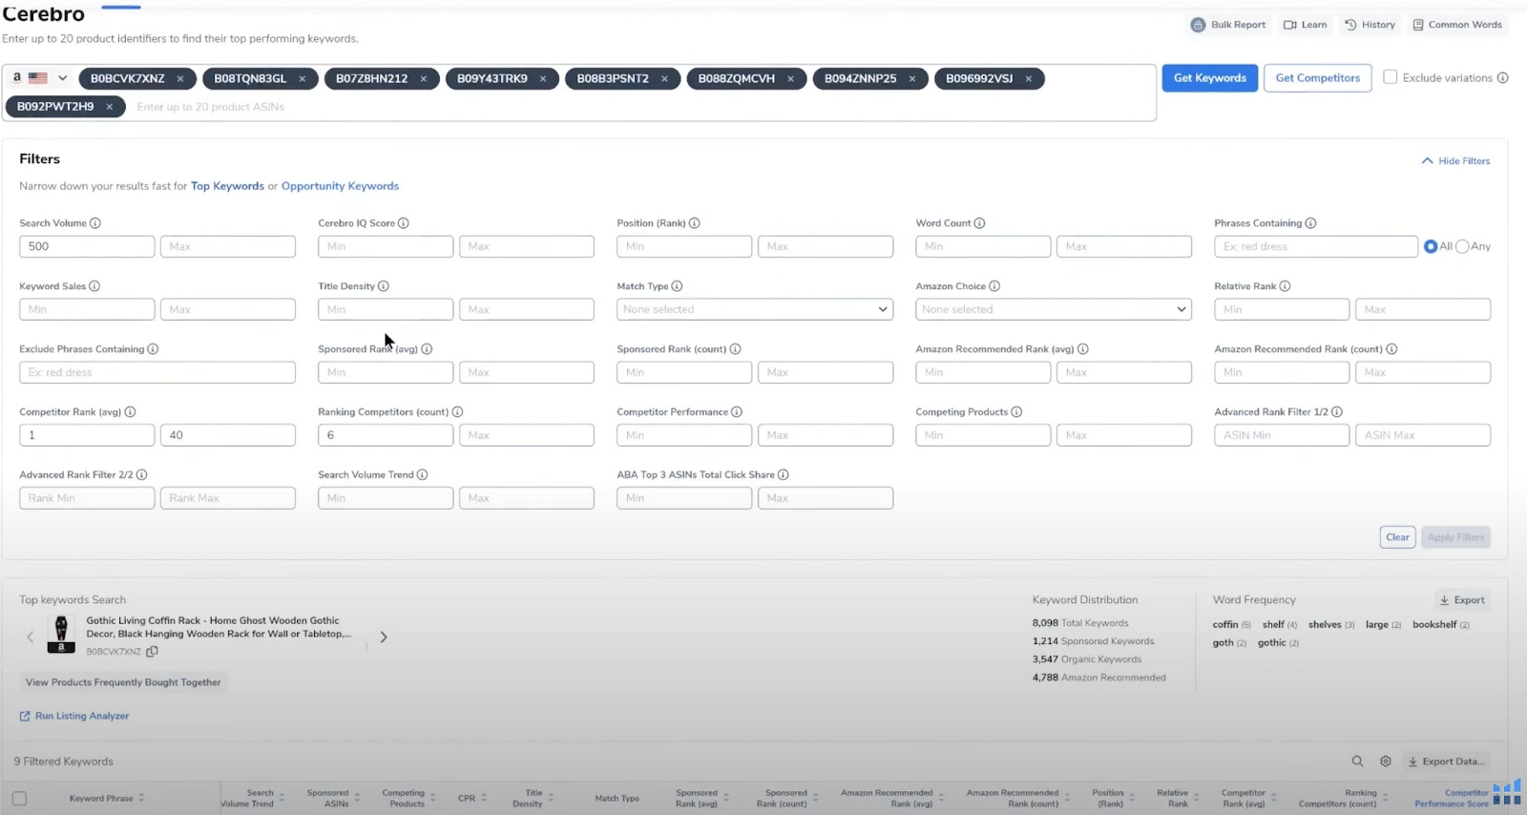
Task: Click the Cerebro IQ Score info icon
Action: (x=404, y=223)
